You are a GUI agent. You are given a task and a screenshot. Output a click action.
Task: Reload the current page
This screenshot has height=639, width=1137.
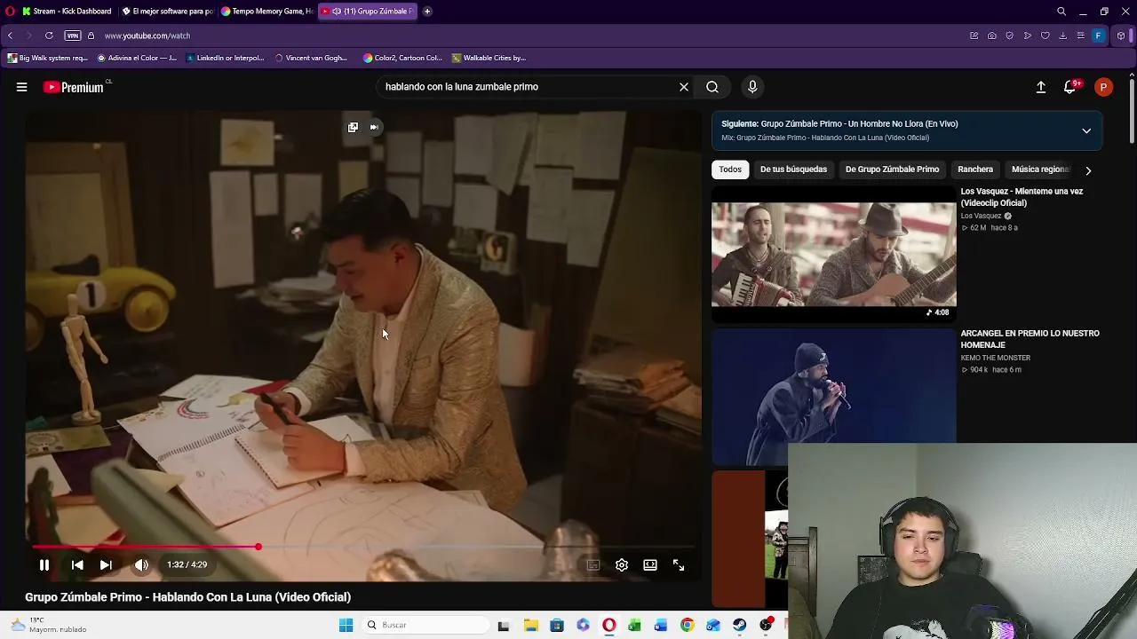point(49,35)
